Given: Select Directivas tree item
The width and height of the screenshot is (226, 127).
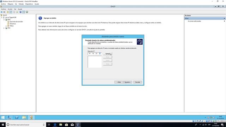Looking at the screenshot, I should (x=13, y=24).
